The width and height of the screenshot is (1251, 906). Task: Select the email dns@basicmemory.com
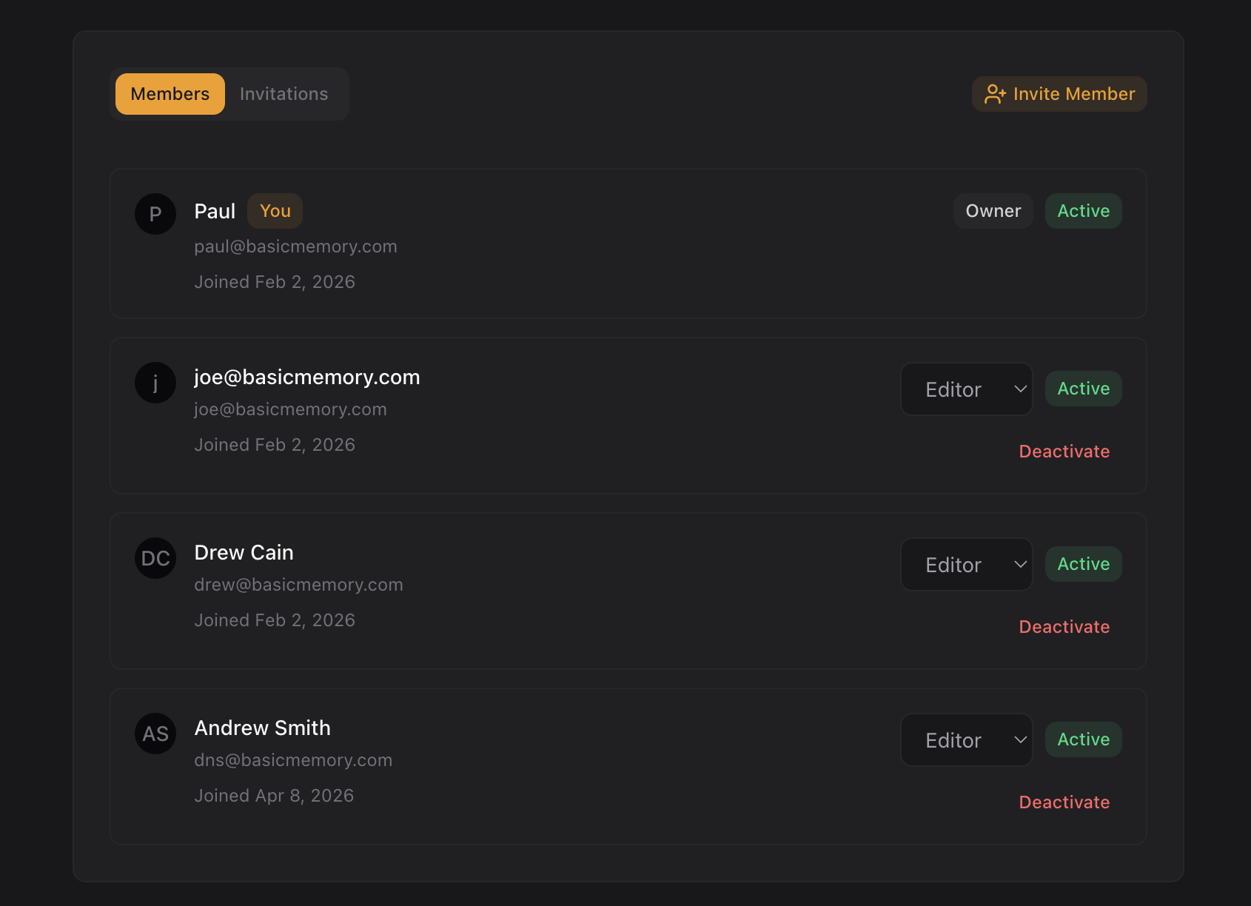point(293,760)
